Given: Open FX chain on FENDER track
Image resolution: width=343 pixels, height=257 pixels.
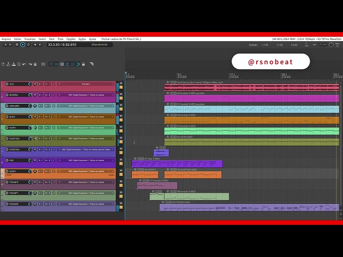Looking at the screenshot, I should coord(47,204).
